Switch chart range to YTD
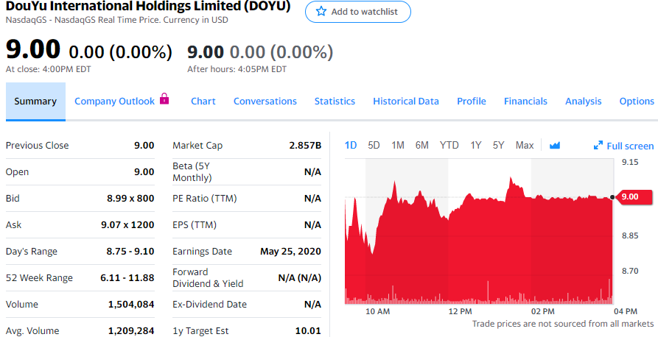Screen dimensions: 658x337 (449, 146)
